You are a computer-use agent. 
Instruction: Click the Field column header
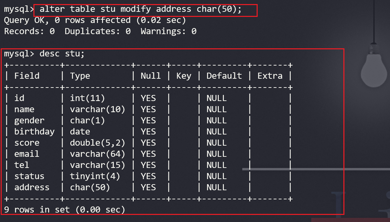27,76
